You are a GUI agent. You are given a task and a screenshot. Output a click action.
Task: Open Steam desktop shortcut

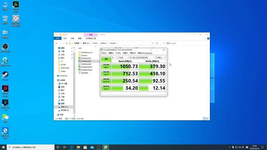[5, 76]
